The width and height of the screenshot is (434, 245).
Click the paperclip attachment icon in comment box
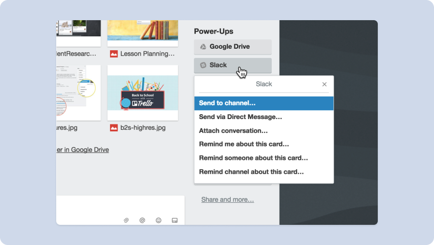point(126,220)
